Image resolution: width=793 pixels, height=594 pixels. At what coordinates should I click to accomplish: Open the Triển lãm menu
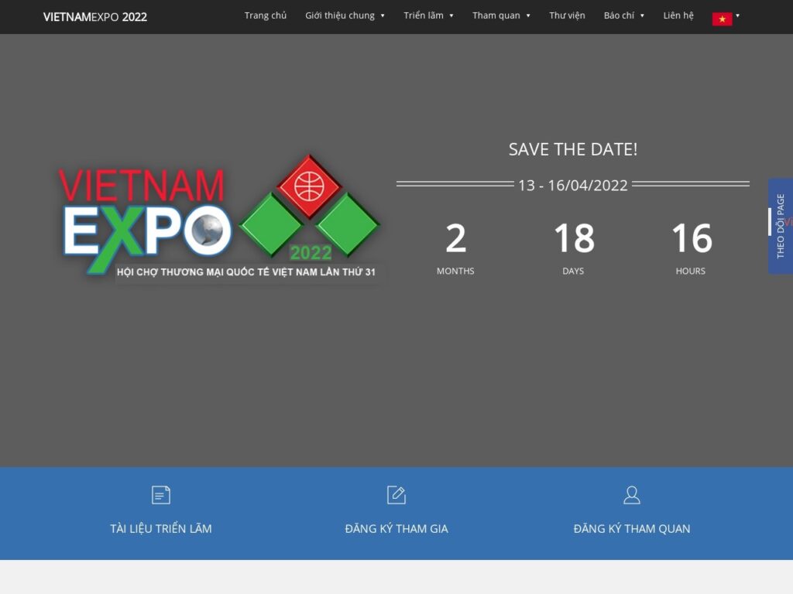[x=424, y=15]
